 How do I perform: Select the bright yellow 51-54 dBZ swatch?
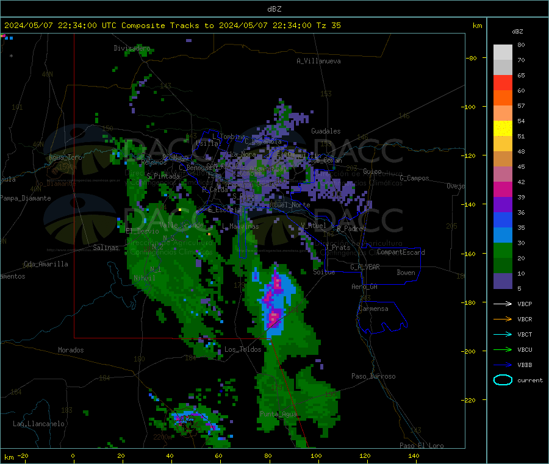click(503, 129)
